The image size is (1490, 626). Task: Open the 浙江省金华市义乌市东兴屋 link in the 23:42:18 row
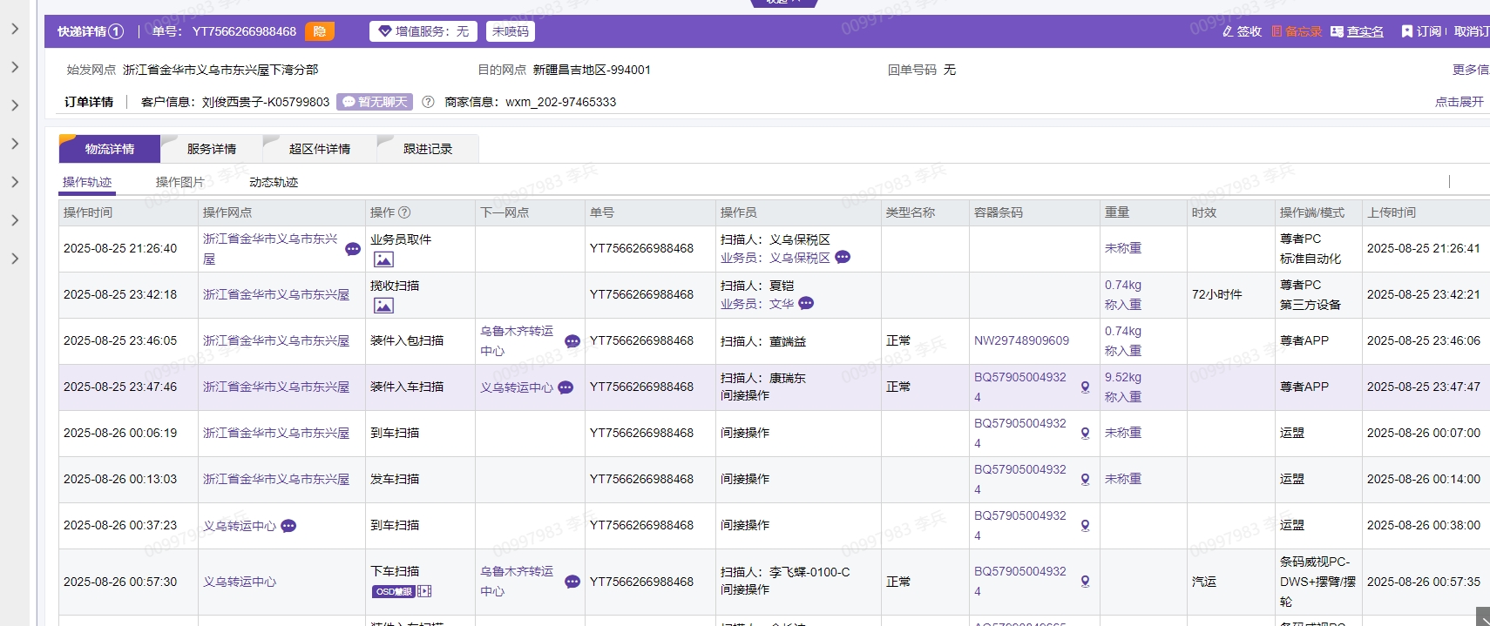pos(276,294)
